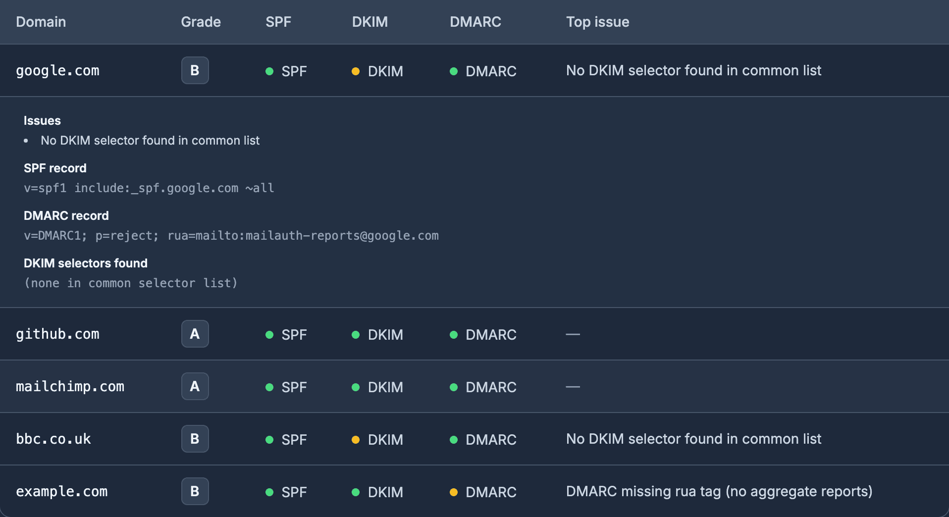The image size is (949, 517).
Task: Click the A grade badge for github.com
Action: 195,334
